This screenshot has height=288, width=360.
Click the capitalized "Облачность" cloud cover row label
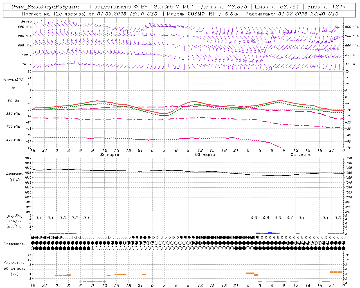[14, 244]
